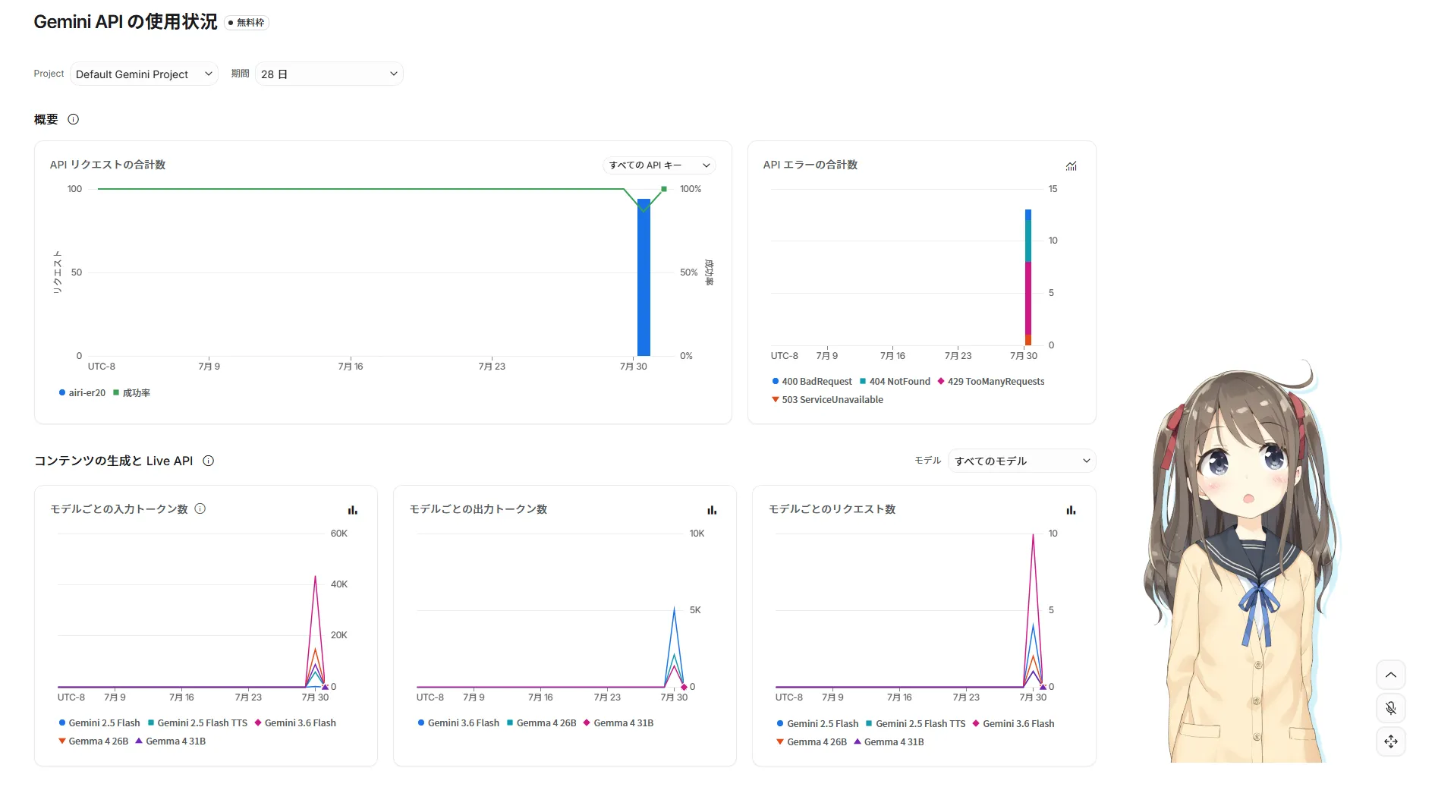This screenshot has width=1435, height=787.
Task: Switch to bar chart in 出力トークン数 card
Action: (x=712, y=510)
